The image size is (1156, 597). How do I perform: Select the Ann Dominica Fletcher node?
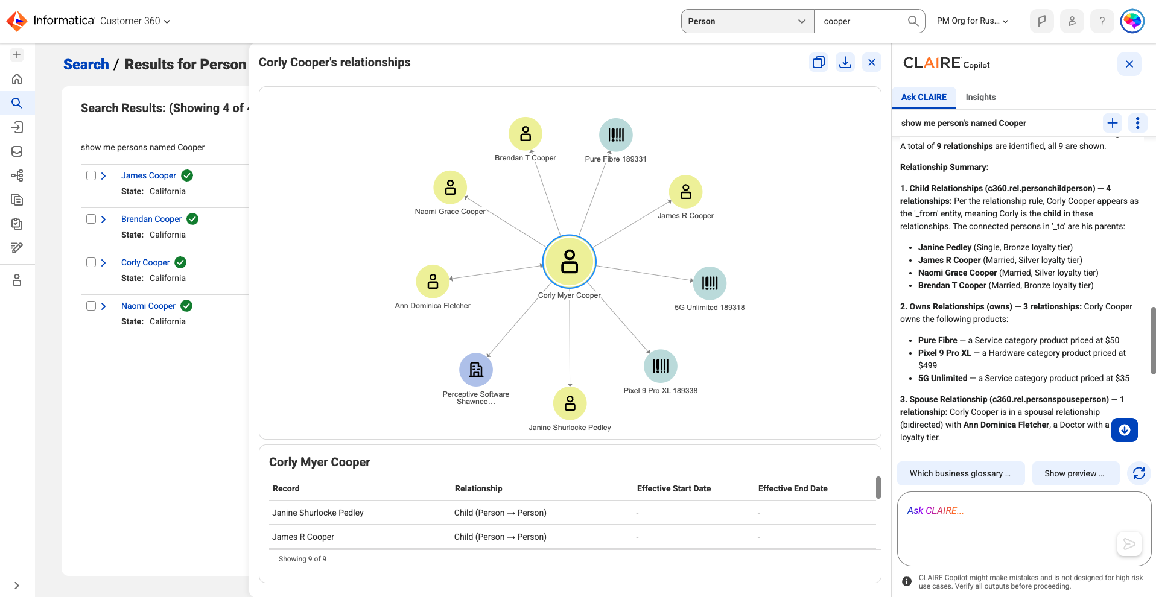coord(433,282)
